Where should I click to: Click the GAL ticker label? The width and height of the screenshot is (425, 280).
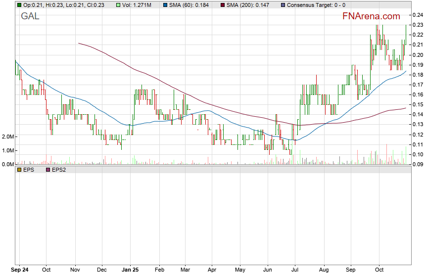coord(30,16)
